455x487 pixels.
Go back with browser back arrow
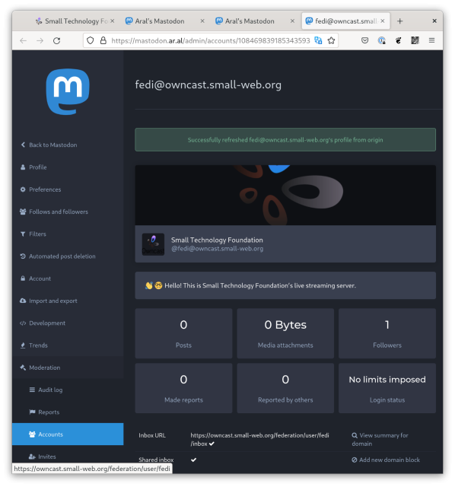pos(24,40)
